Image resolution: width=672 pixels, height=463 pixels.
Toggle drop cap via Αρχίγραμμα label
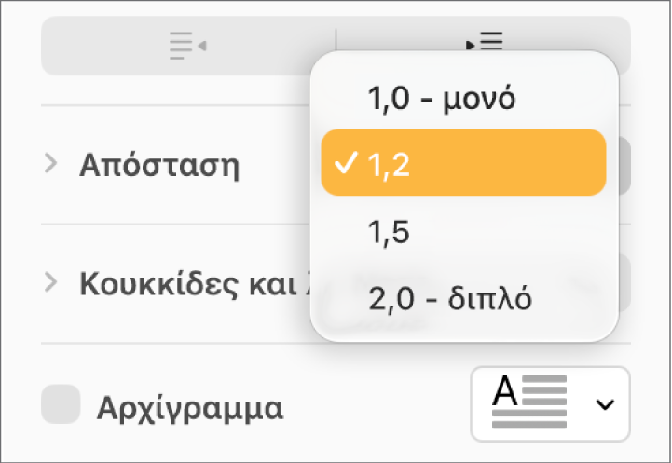tap(190, 408)
